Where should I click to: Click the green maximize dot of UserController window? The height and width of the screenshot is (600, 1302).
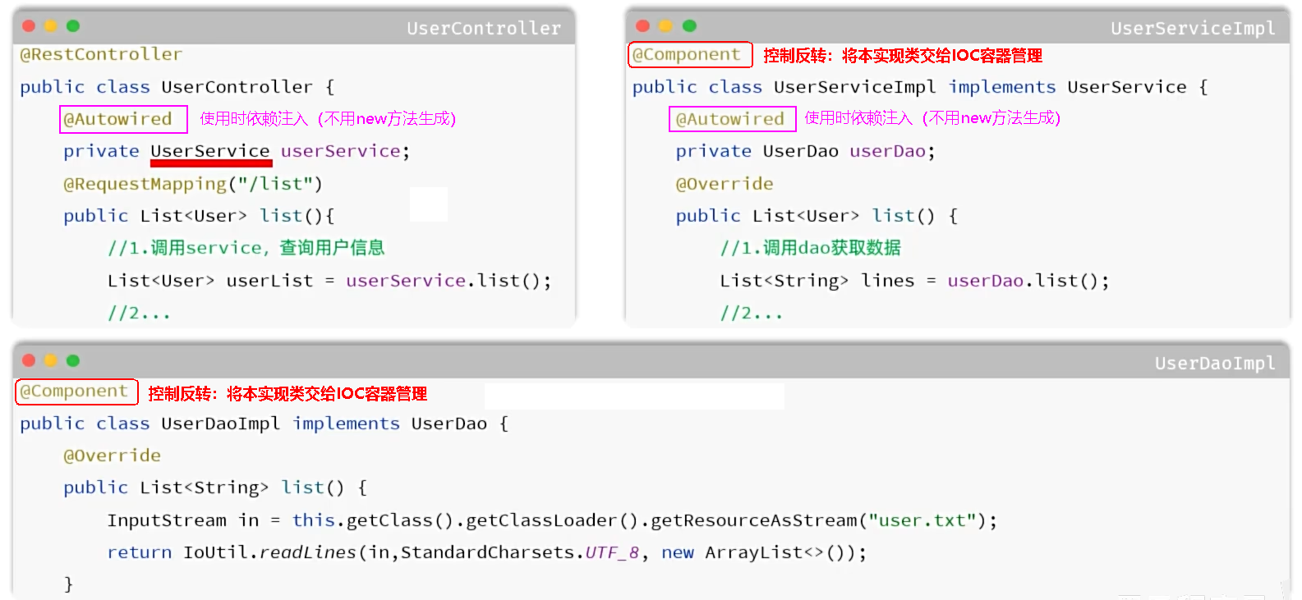(73, 26)
